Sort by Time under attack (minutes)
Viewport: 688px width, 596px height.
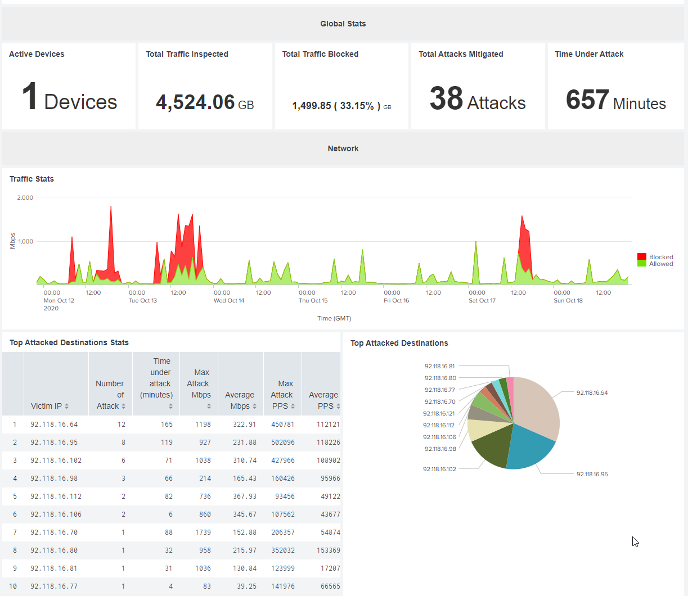161,383
